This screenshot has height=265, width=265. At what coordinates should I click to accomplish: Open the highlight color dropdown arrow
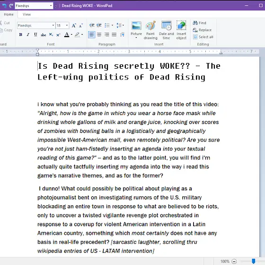(x=82, y=35)
